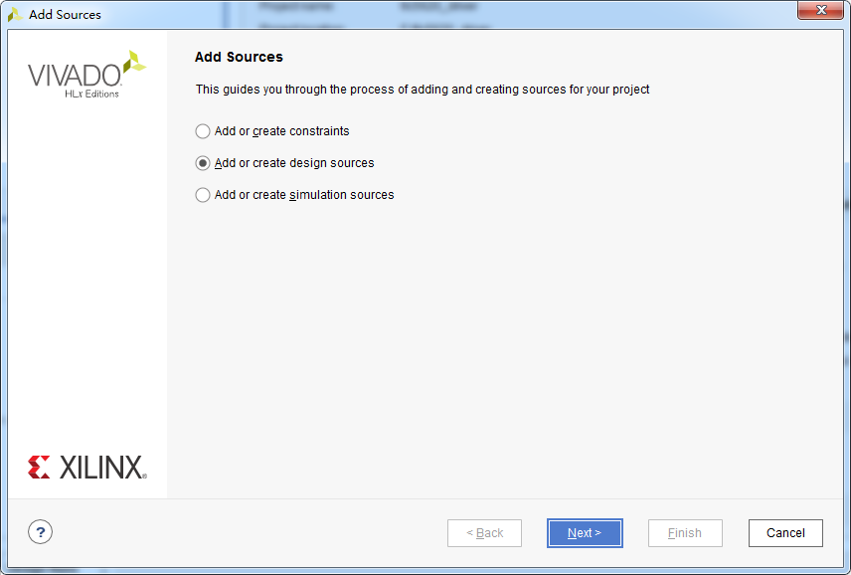Image resolution: width=851 pixels, height=575 pixels.
Task: Click the VIVADO wordmark in the sidebar
Action: 74,76
